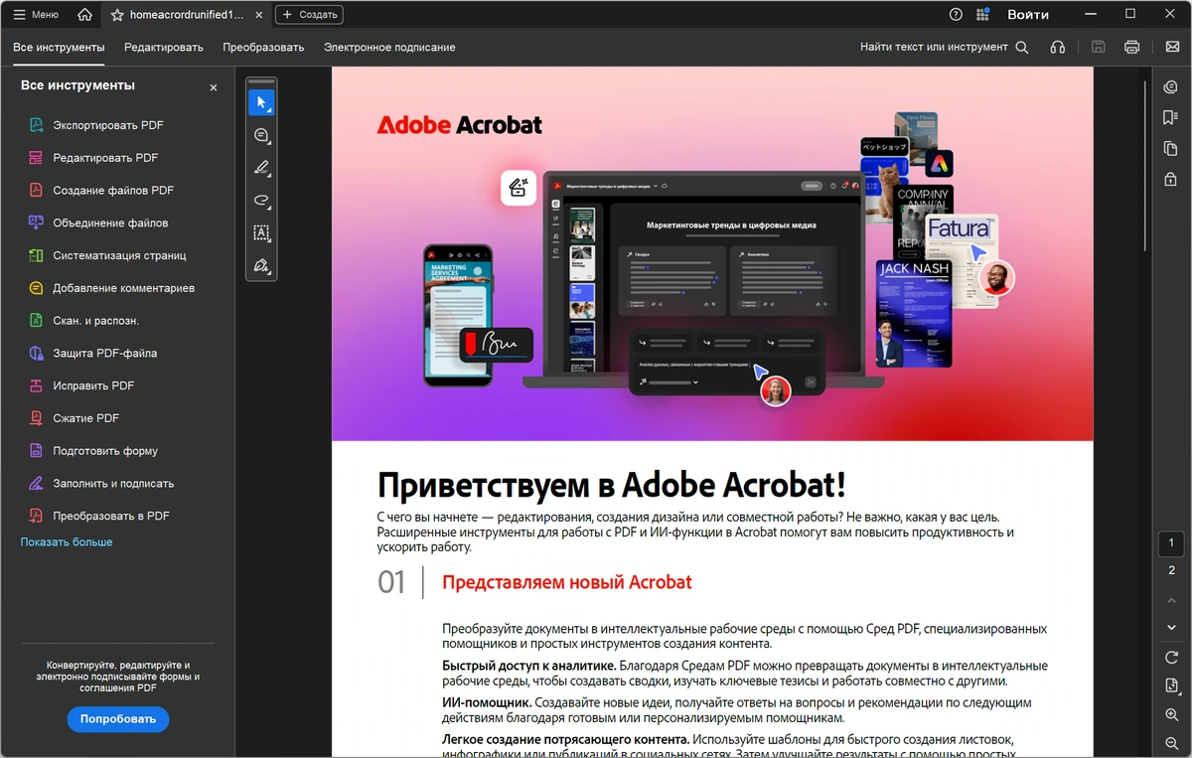Viewport: 1192px width, 758px height.
Task: Open Добавление комментариев tool
Action: tap(110, 288)
